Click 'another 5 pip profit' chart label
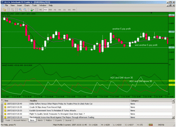The width and height of the screenshot is (176, 127). click(x=121, y=29)
